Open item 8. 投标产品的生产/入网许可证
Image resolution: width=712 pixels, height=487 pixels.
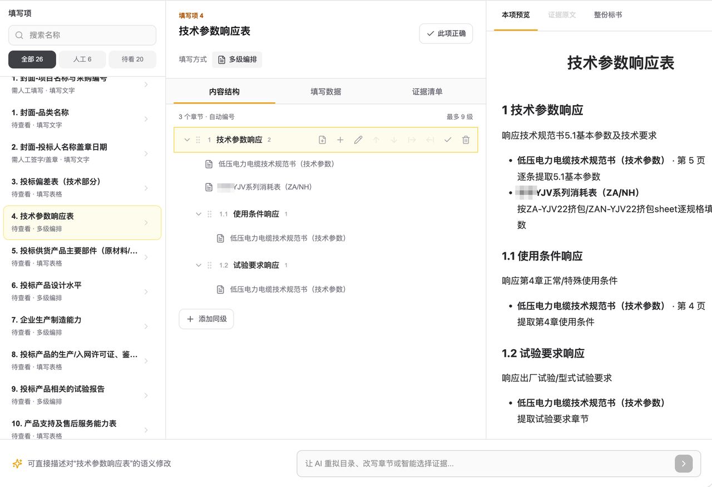coord(82,360)
